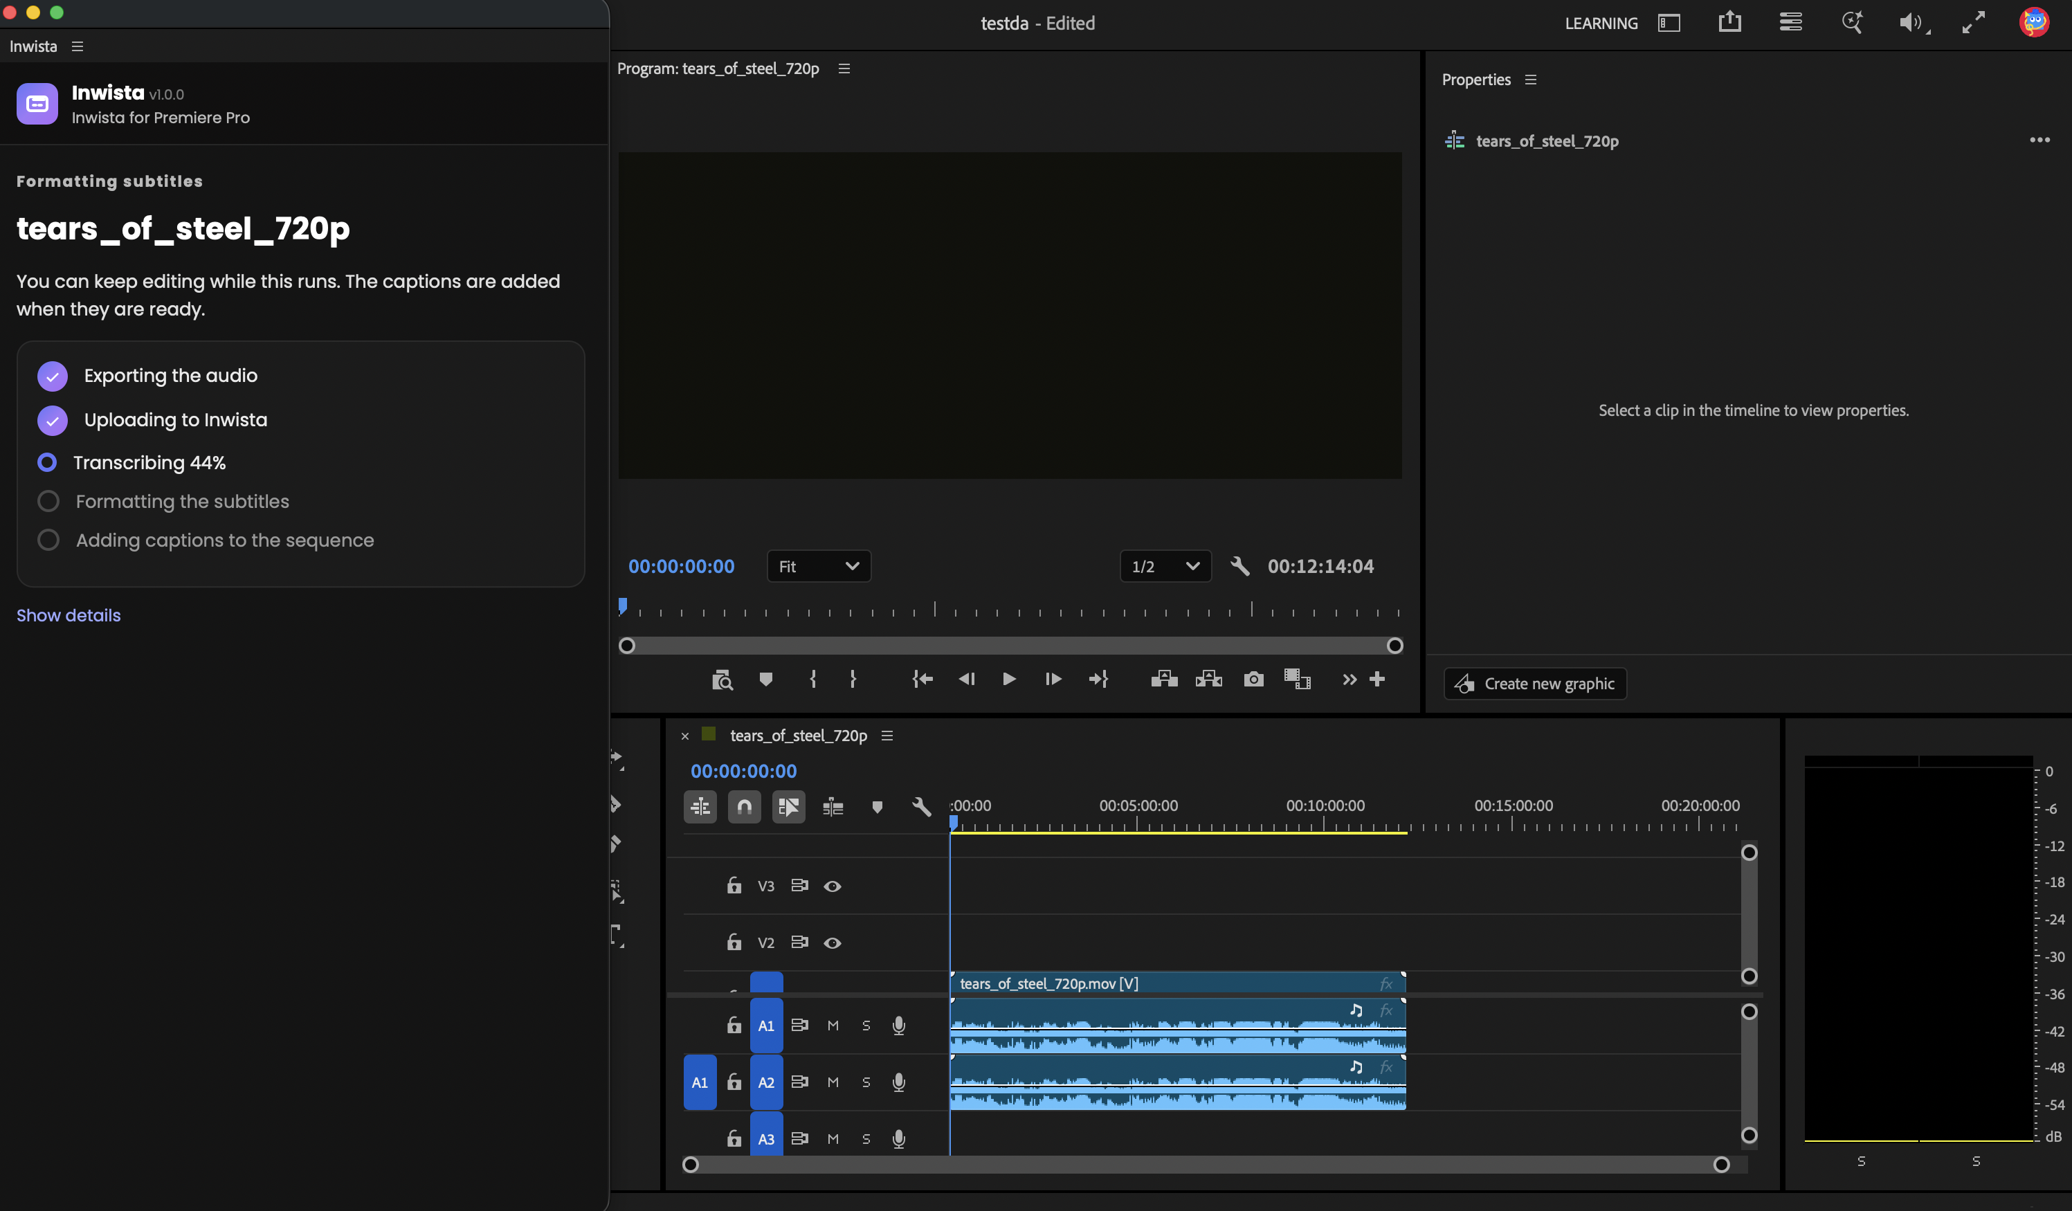The height and width of the screenshot is (1211, 2072).
Task: Open Properties panel three-dot menu
Action: pyautogui.click(x=2039, y=140)
